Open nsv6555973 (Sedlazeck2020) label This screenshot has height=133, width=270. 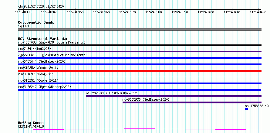tap(146, 99)
